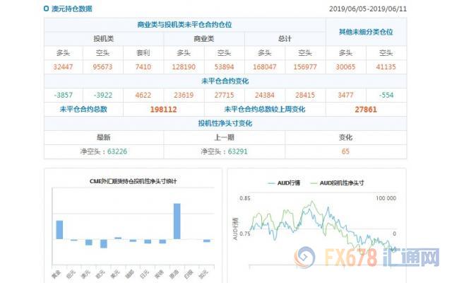Screen dimensions: 452x283
Task: Click the 未平仓合约总数 label
Action: 83,109
